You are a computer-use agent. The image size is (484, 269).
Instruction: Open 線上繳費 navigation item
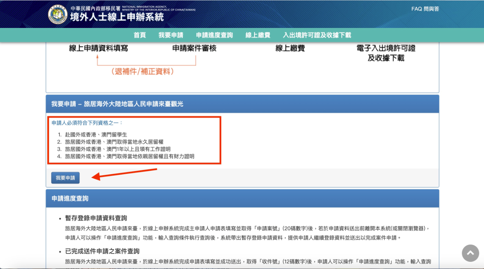tap(258, 35)
